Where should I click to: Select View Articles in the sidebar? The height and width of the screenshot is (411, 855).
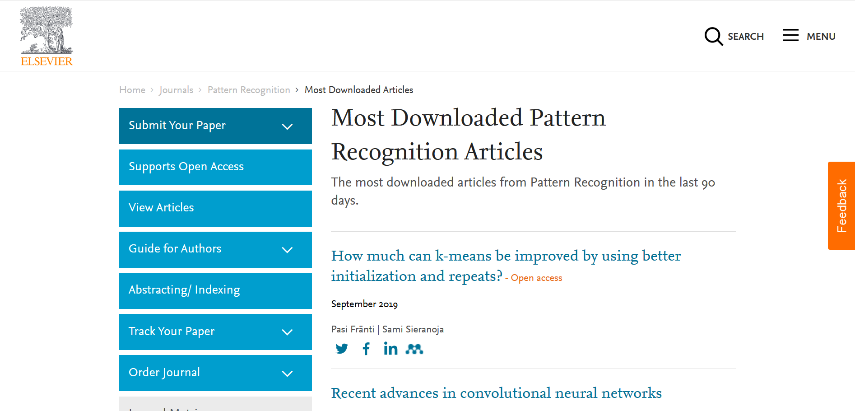(161, 208)
